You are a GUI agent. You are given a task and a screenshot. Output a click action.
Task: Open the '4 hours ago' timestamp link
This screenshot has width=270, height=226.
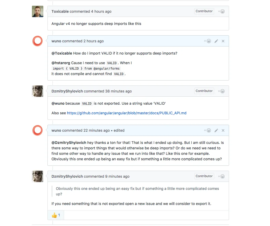click(x=101, y=11)
